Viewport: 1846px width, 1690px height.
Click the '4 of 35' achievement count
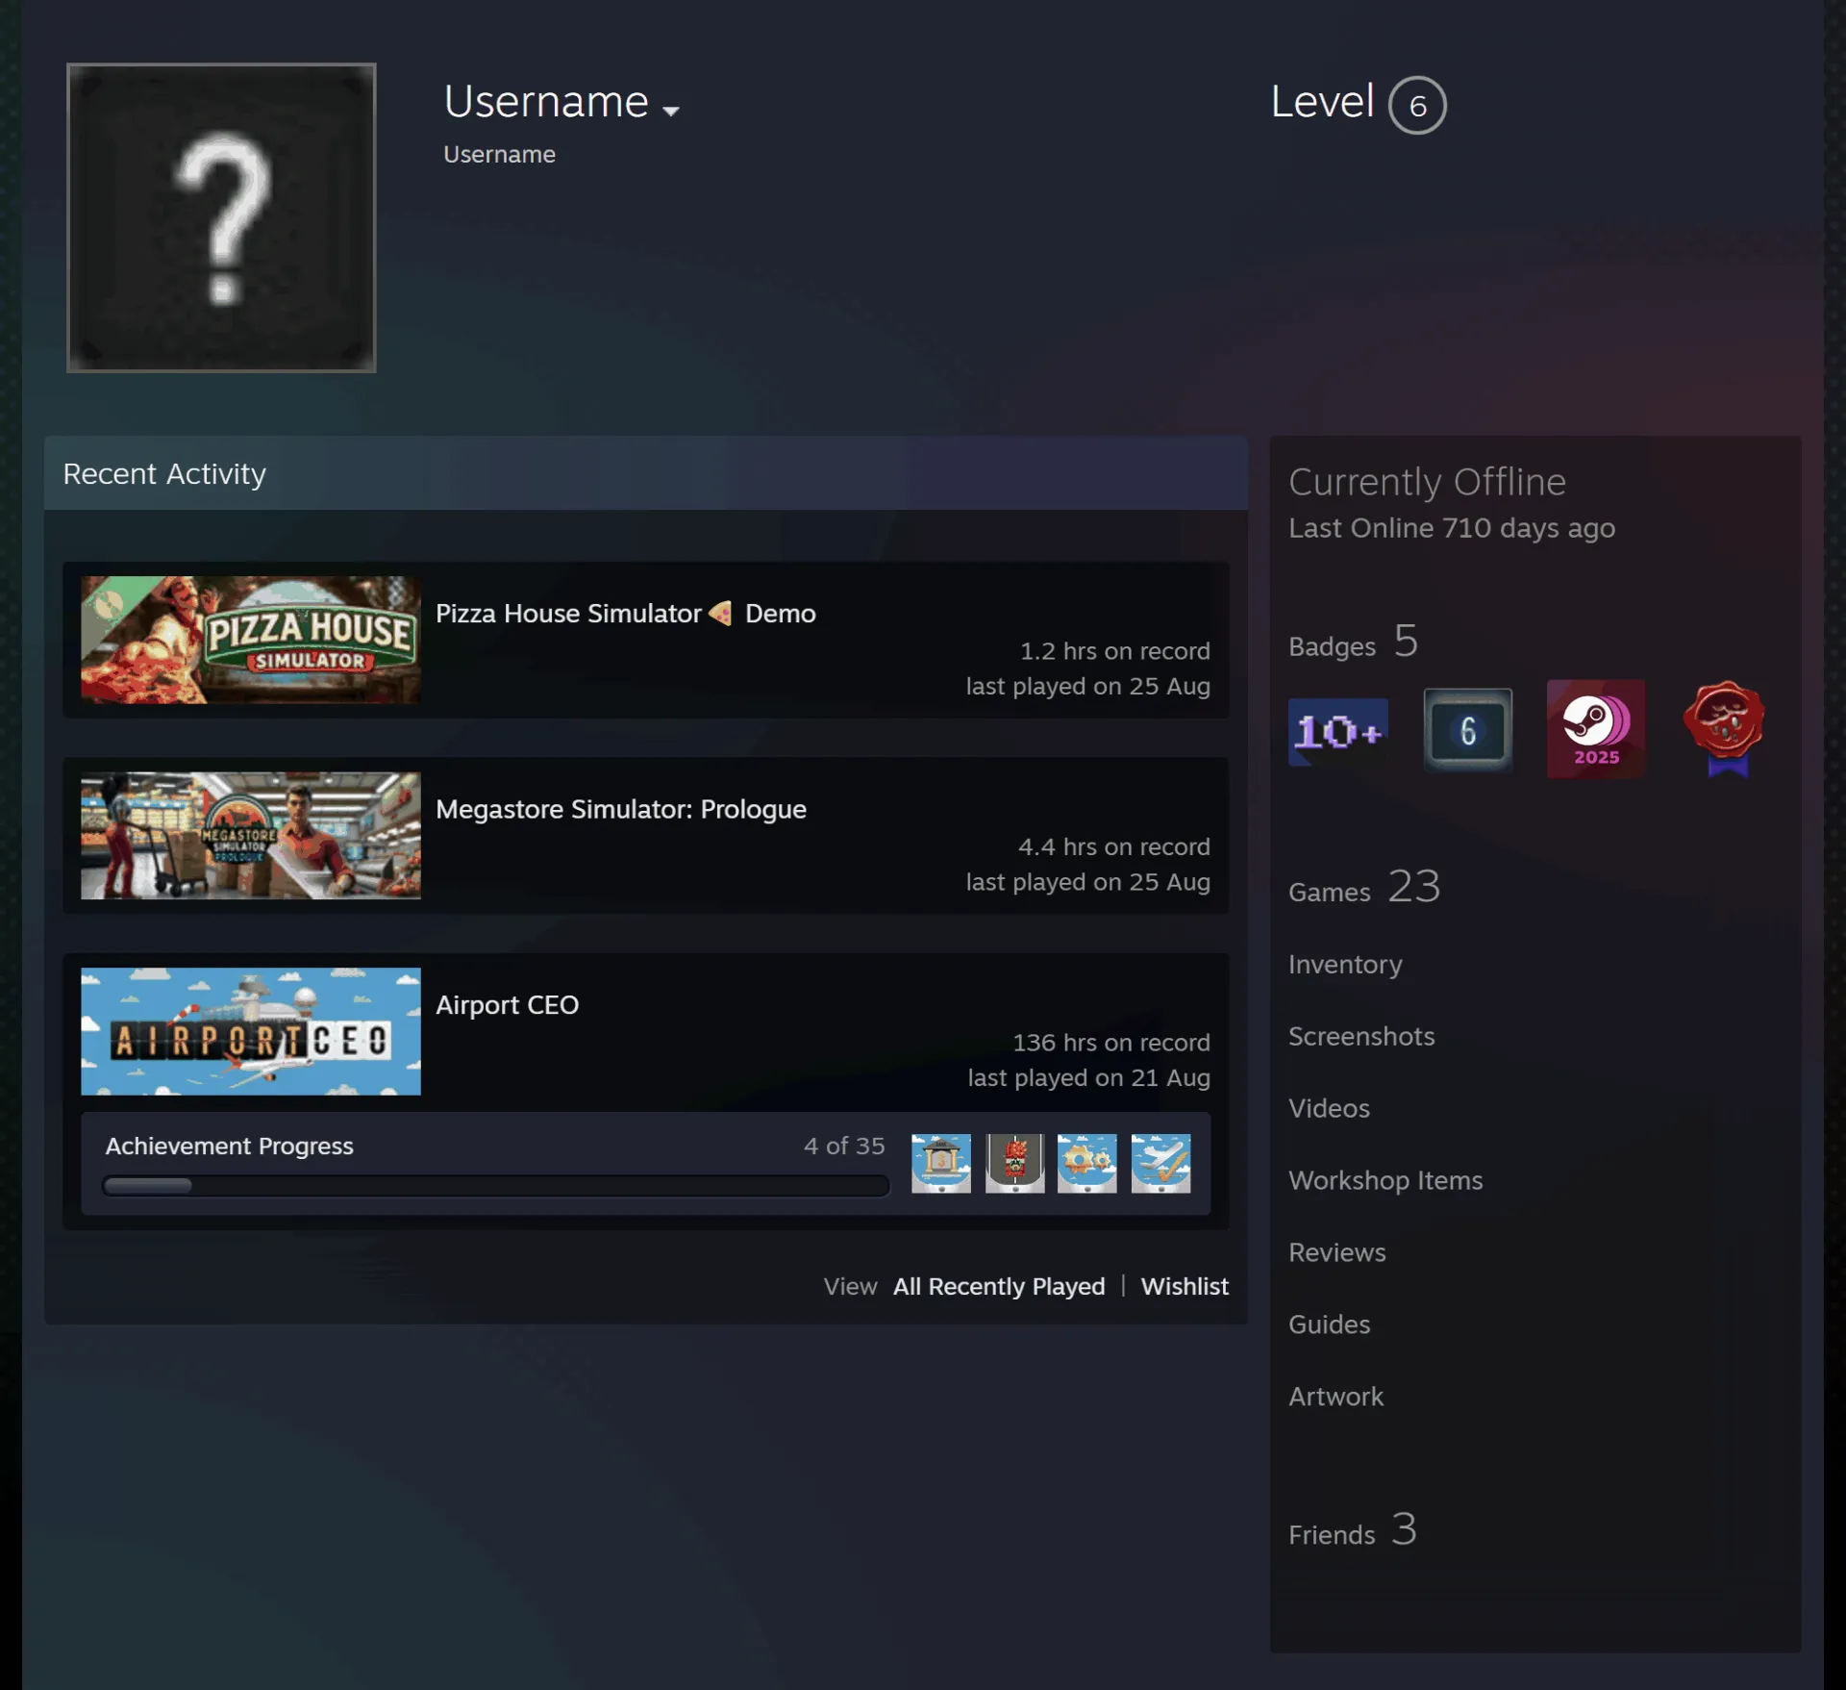point(844,1146)
